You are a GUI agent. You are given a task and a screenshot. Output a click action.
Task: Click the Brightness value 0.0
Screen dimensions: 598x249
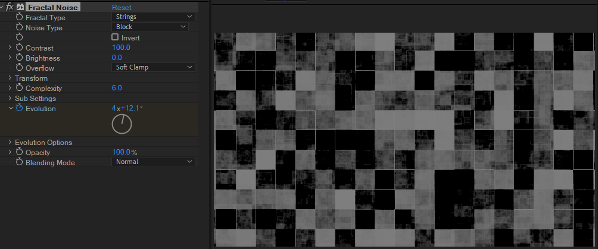click(117, 58)
